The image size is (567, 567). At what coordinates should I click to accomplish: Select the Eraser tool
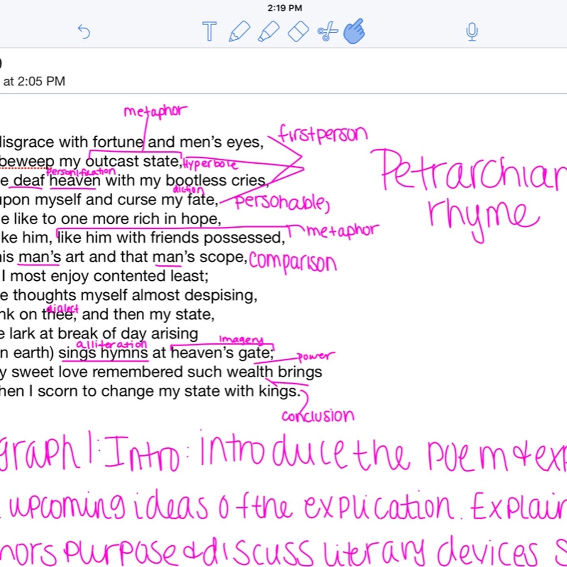[x=298, y=32]
